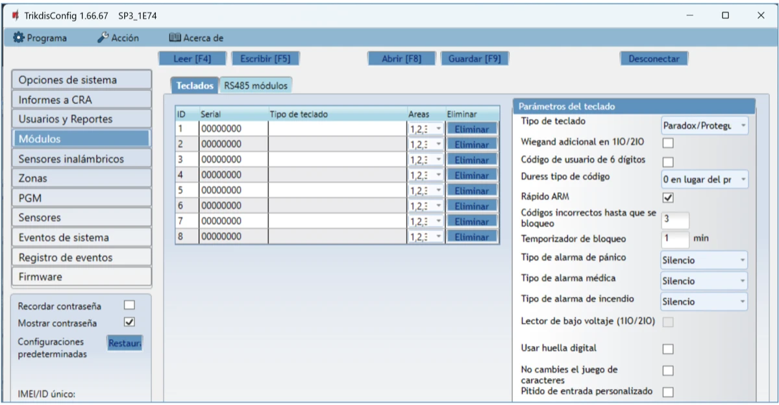Click the Programa gear icon

18,38
